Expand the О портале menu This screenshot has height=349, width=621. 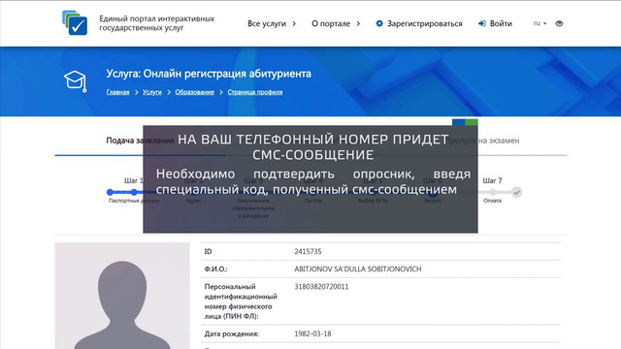pyautogui.click(x=336, y=23)
